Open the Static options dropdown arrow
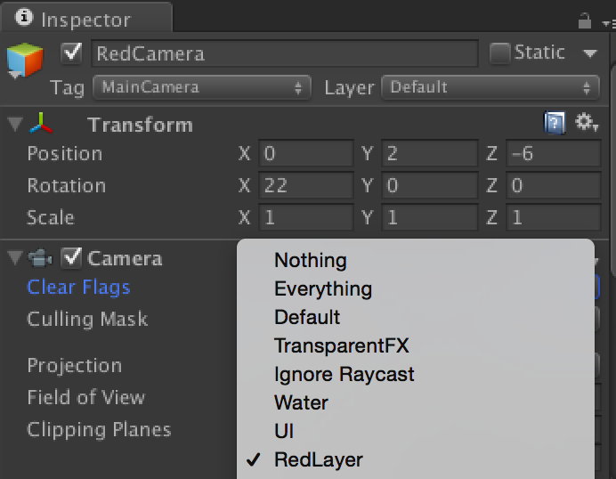 pos(589,53)
